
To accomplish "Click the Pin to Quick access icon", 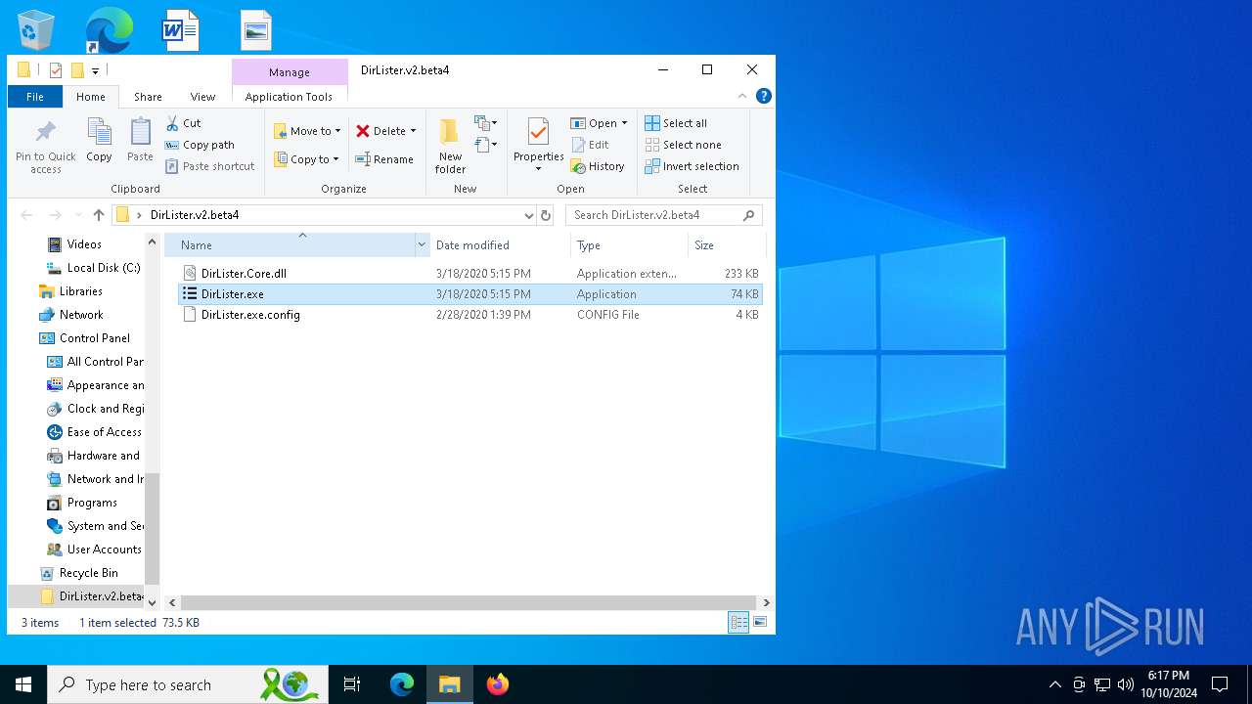I will point(45,148).
